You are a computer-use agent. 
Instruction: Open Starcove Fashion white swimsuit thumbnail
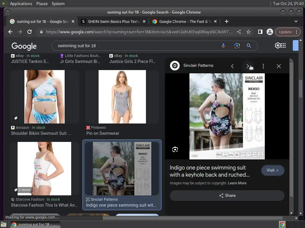tap(44, 169)
